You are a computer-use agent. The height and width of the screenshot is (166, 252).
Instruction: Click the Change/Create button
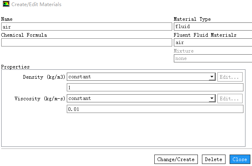(176, 159)
